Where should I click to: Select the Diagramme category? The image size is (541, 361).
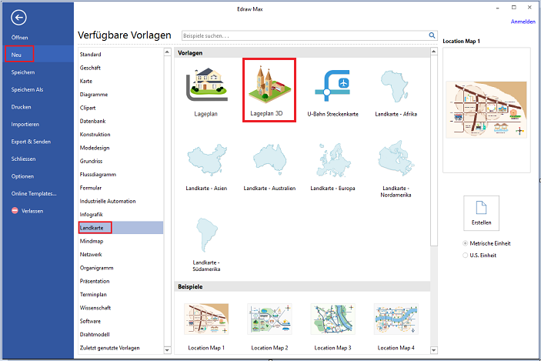click(x=121, y=94)
